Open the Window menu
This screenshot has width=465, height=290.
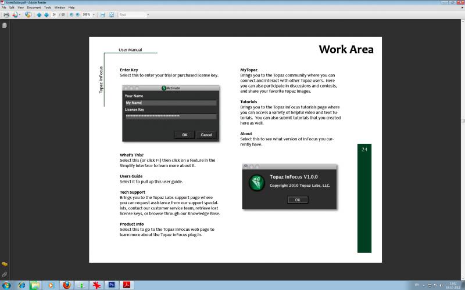tap(60, 8)
